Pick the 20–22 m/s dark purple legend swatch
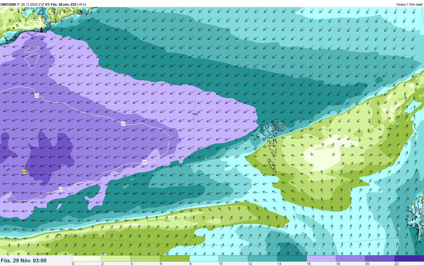 380,258
